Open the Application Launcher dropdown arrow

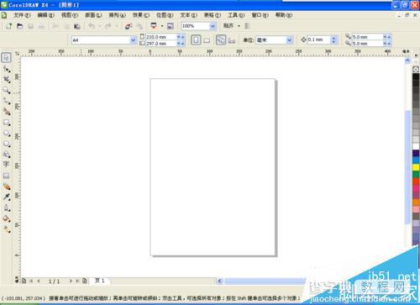pos(162,26)
